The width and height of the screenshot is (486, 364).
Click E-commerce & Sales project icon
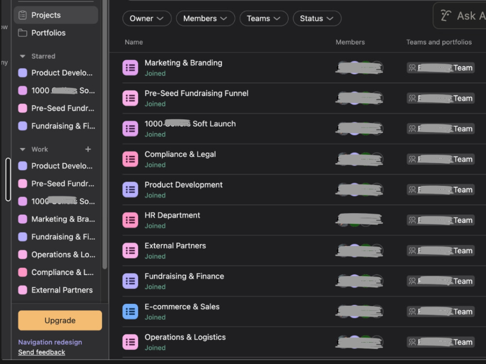(130, 312)
